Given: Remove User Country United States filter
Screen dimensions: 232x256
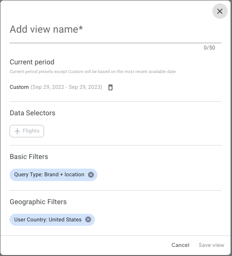Looking at the screenshot, I should pyautogui.click(x=88, y=219).
